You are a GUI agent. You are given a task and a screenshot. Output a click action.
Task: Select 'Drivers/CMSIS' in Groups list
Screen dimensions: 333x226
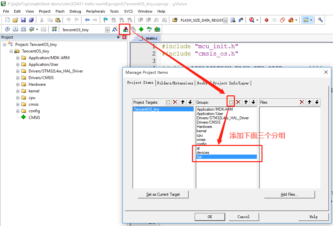click(x=227, y=122)
